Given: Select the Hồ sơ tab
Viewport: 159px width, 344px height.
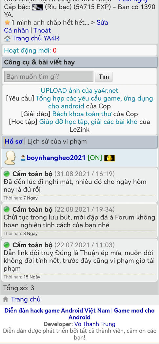Looking at the screenshot, I should 13,142.
